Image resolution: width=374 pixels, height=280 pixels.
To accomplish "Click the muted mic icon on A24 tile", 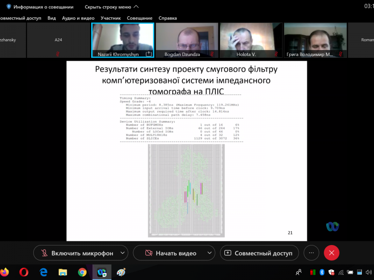I will point(58,54).
